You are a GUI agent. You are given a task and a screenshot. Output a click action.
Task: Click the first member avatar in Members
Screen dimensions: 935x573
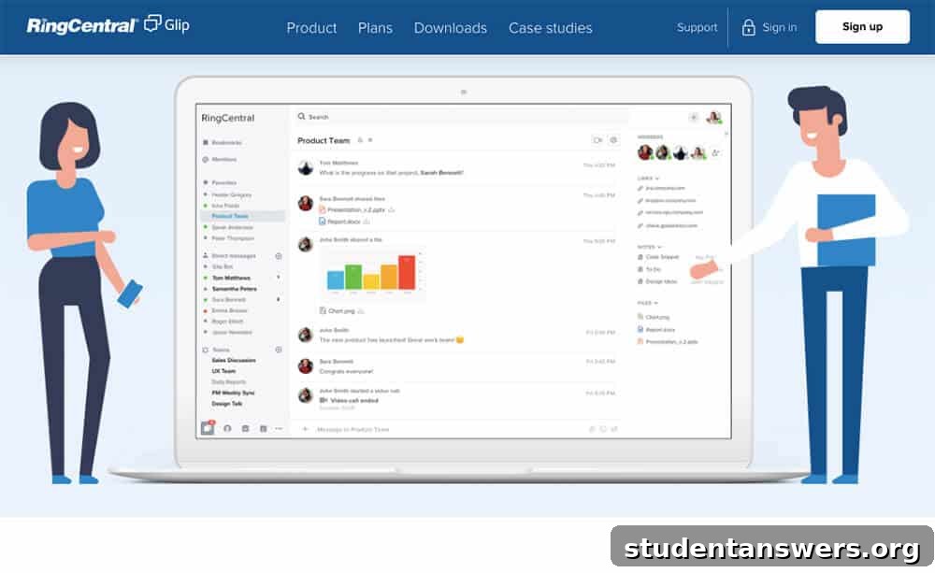pos(644,152)
